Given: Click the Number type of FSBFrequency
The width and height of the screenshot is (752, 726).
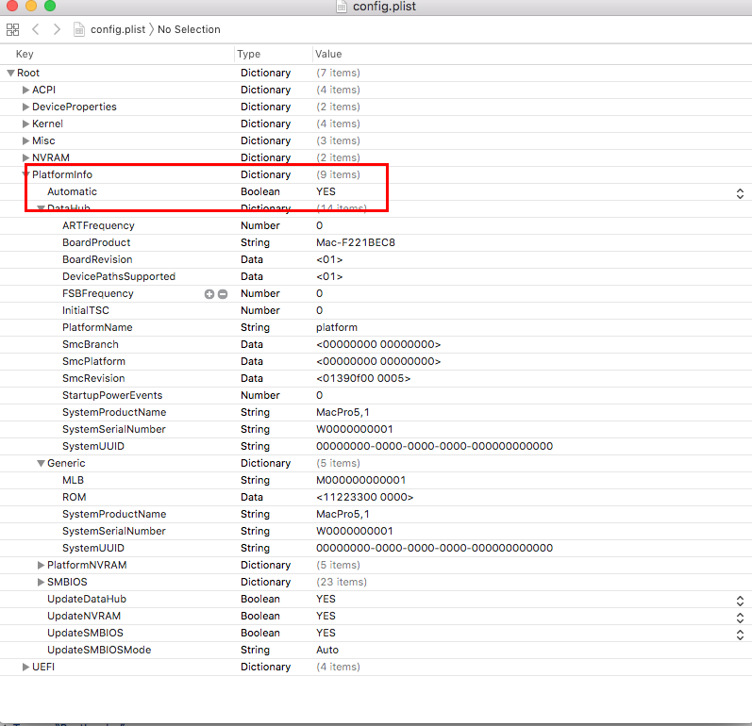Looking at the screenshot, I should click(x=259, y=294).
